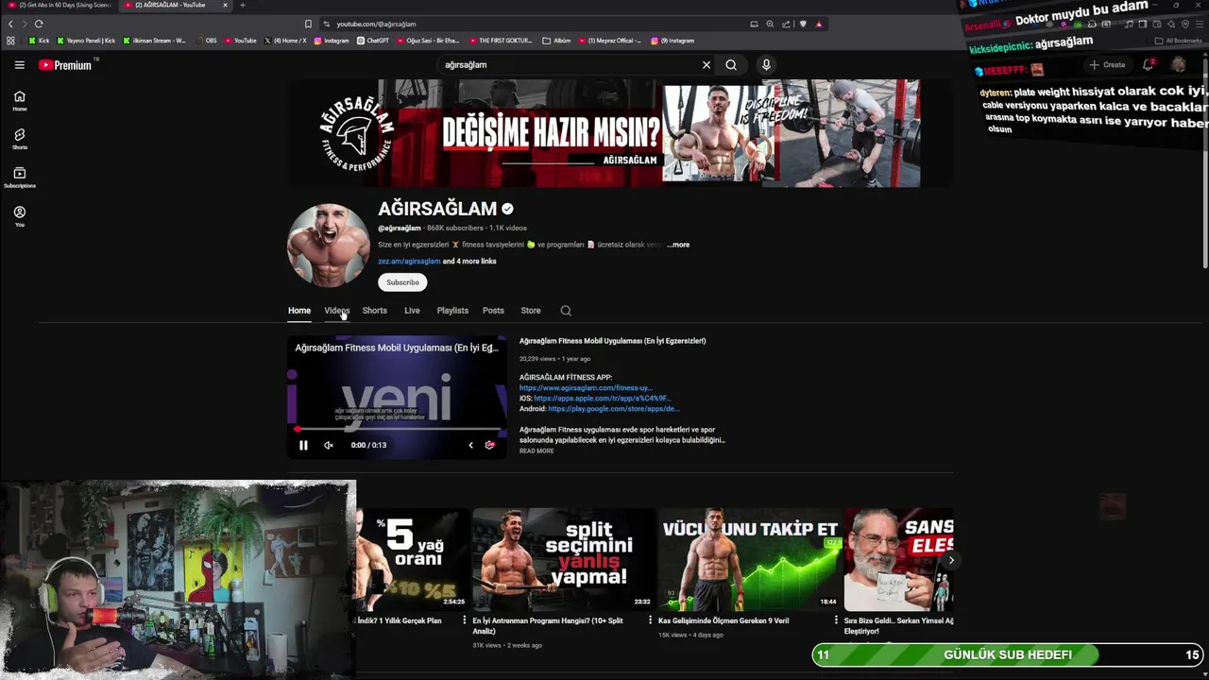1209x680 pixels.
Task: Subscribe to the AĞIRSAĞLAM channel
Action: [402, 282]
